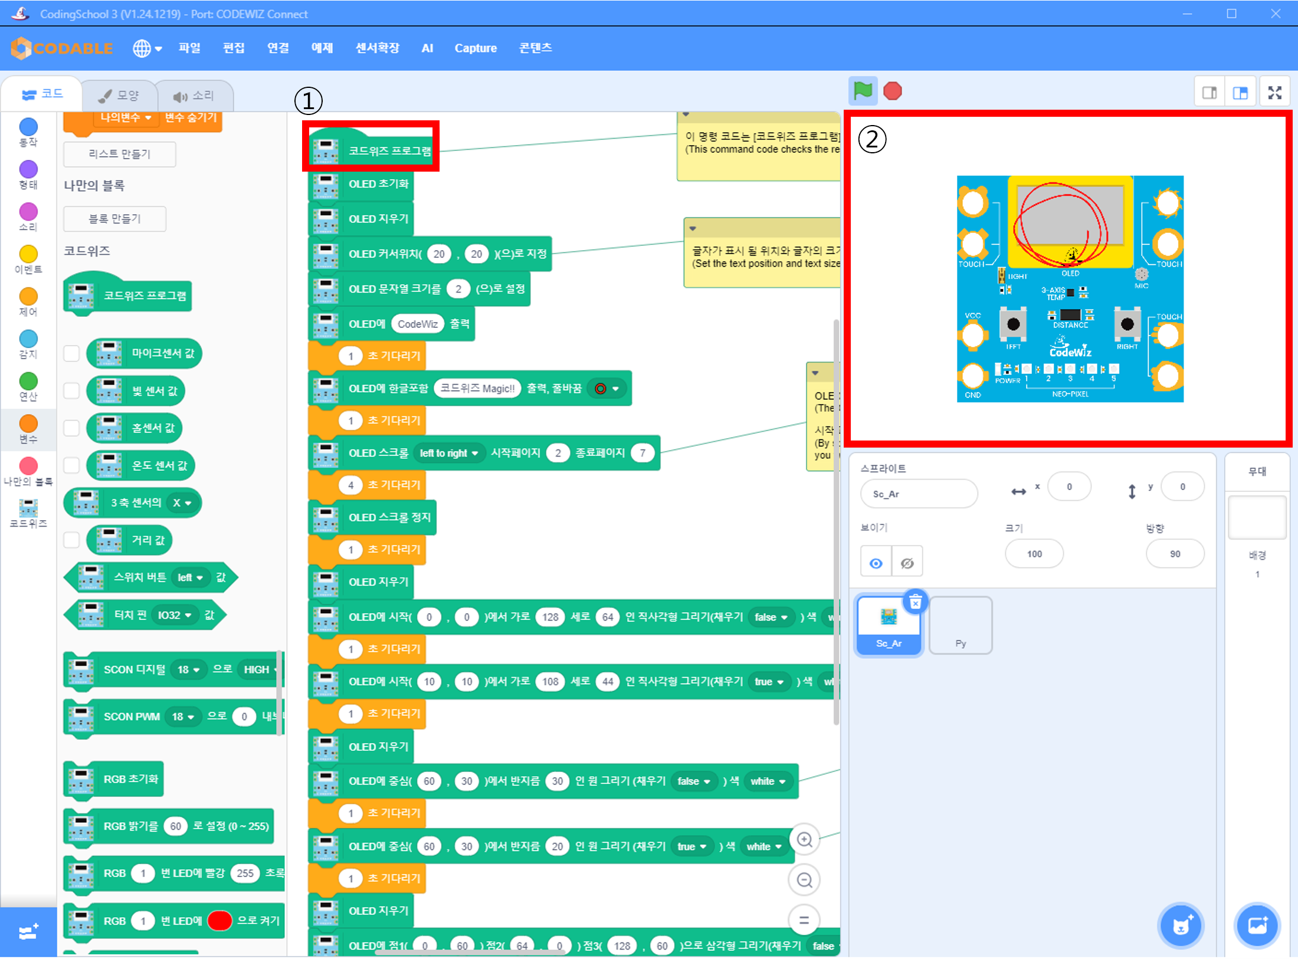Open the Capture menu
This screenshot has width=1298, height=959.
(x=476, y=48)
